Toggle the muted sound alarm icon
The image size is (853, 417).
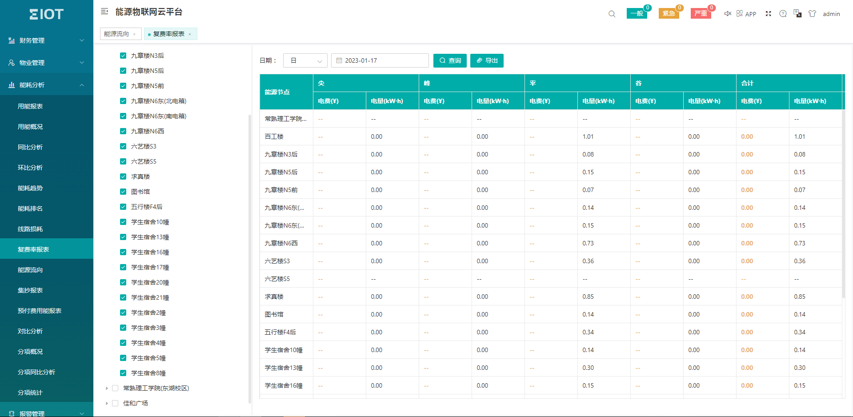pos(728,14)
